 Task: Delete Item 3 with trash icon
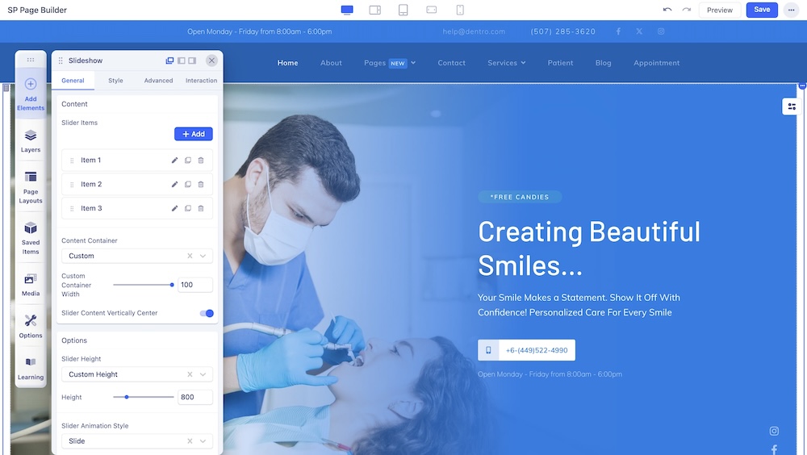tap(201, 209)
